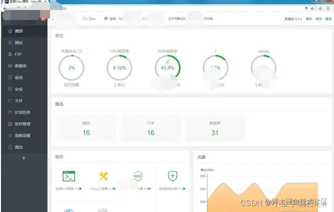This screenshot has width=334, height=212.
Task: Open the SSH terminal software icon
Action: pos(69,176)
